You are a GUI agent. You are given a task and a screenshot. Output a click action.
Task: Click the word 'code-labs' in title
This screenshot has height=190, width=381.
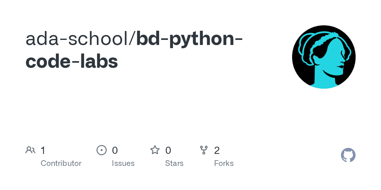[72, 61]
